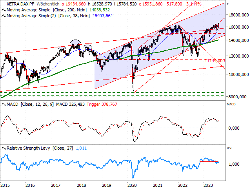251x188 pixels.
Task: Click the Moving Average Simple(2) label
Action: coord(31,16)
